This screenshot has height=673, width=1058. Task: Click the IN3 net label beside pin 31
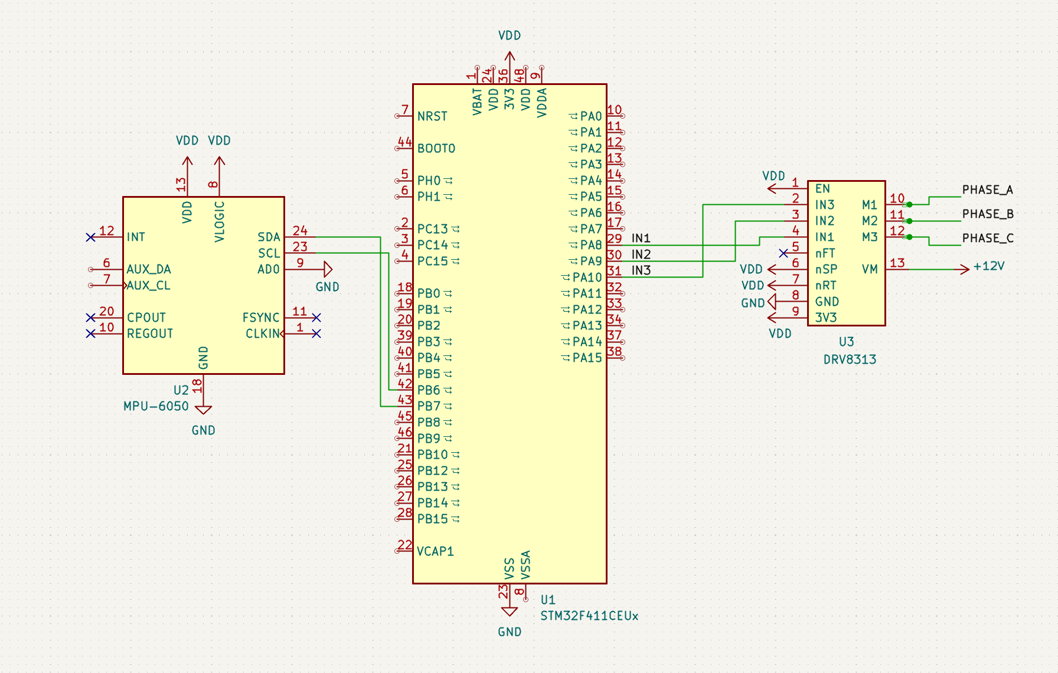(x=641, y=270)
